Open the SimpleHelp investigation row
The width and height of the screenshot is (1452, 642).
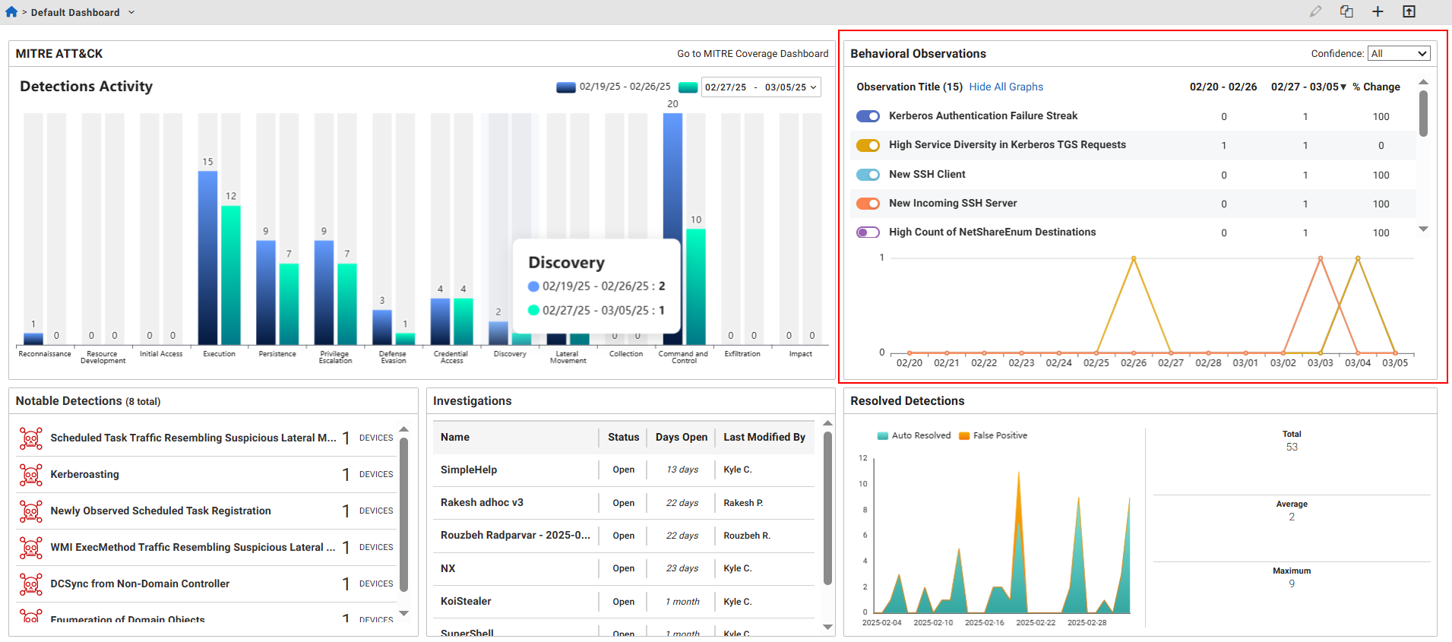469,470
